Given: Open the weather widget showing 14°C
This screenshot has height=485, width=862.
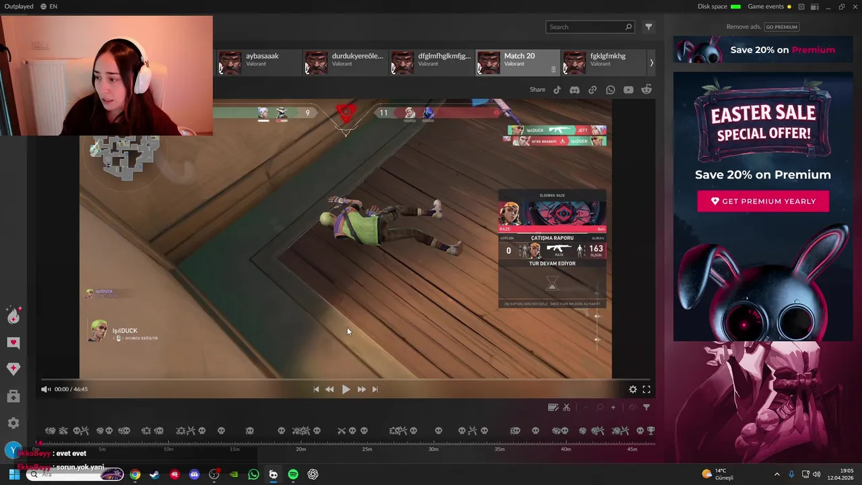Looking at the screenshot, I should (x=718, y=474).
